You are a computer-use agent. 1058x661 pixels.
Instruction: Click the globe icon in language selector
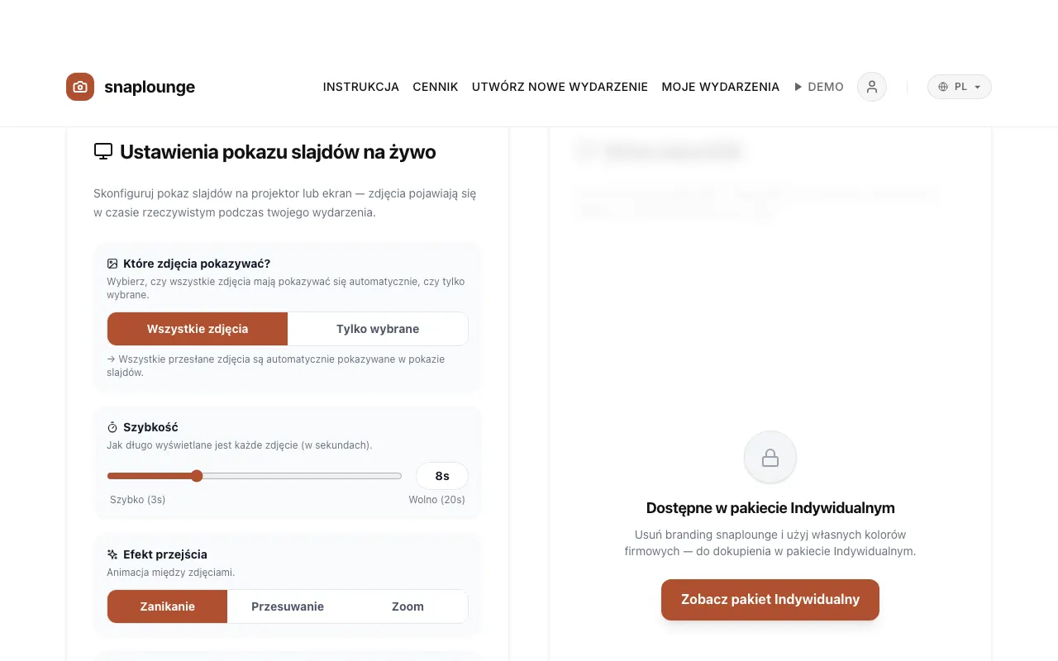943,87
